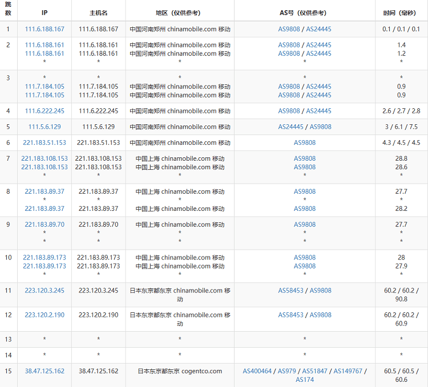Click hop number 13 cell
Screen dimensions: 428x387
pyautogui.click(x=8, y=339)
